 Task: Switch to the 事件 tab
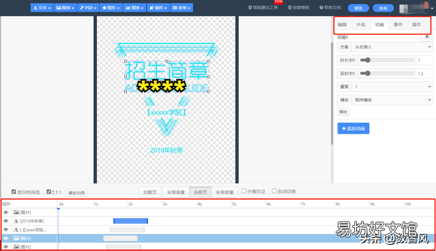(x=398, y=25)
